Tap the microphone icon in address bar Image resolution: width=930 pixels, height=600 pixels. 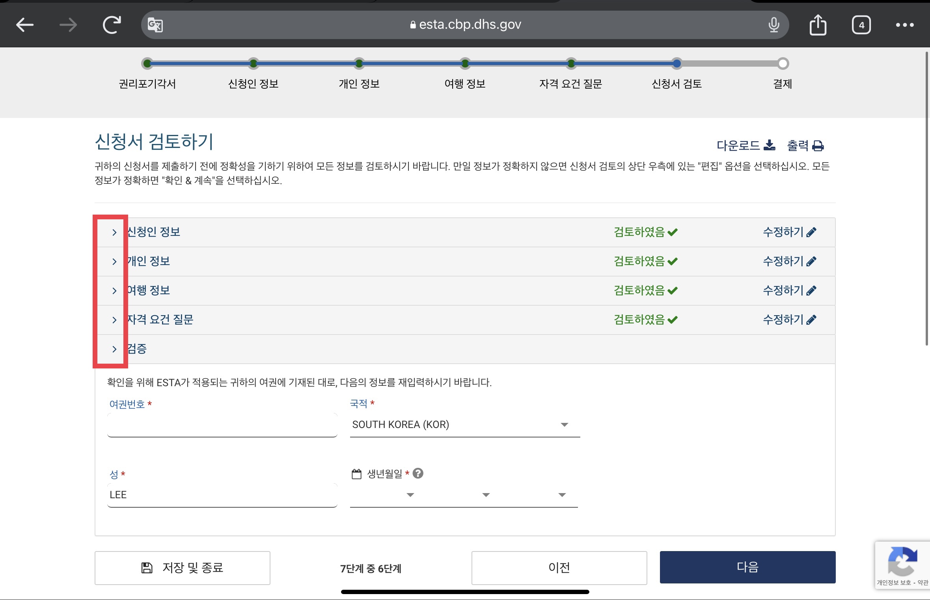pyautogui.click(x=773, y=25)
